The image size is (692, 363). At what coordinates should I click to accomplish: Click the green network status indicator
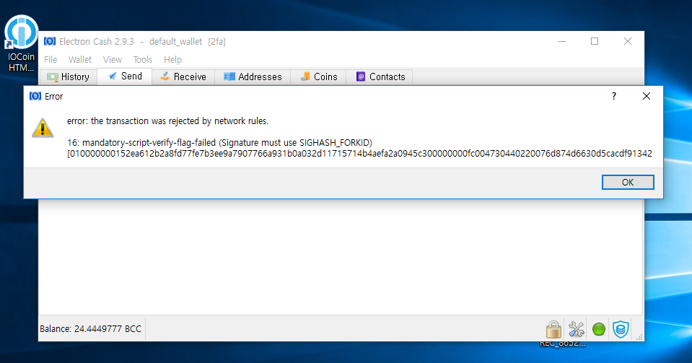tap(598, 329)
